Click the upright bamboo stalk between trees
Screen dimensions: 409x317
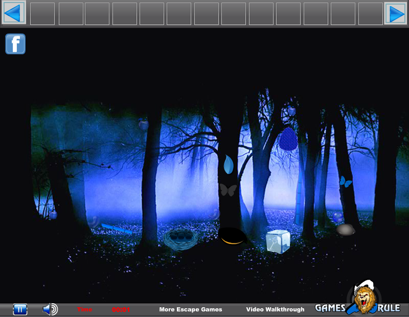[299, 199]
